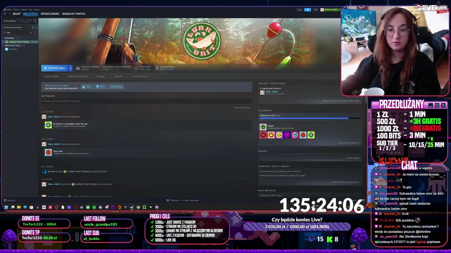Click the achievements gear icon in header

pyautogui.click(x=157, y=68)
